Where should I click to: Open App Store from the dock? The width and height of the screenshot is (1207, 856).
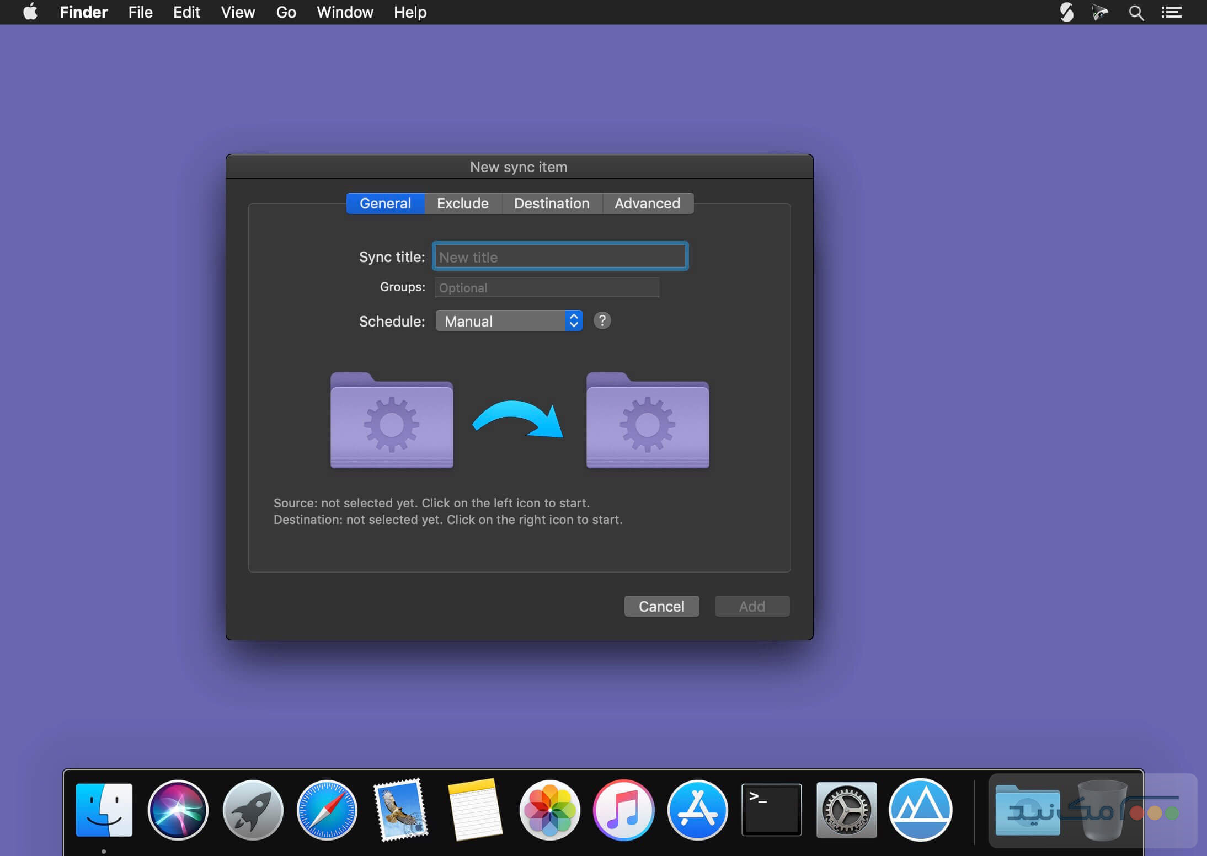[x=697, y=810]
